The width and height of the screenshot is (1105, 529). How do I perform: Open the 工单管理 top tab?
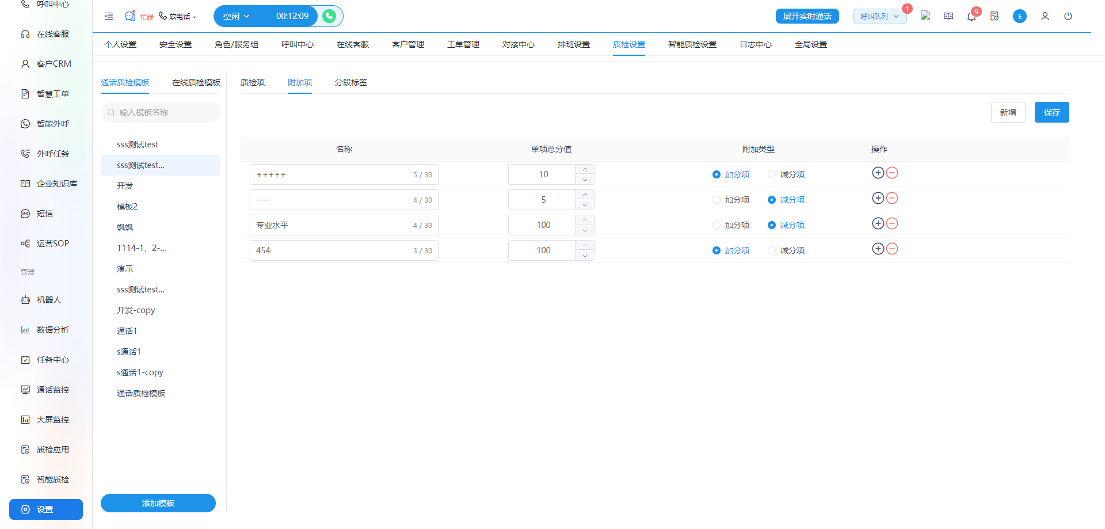(463, 44)
